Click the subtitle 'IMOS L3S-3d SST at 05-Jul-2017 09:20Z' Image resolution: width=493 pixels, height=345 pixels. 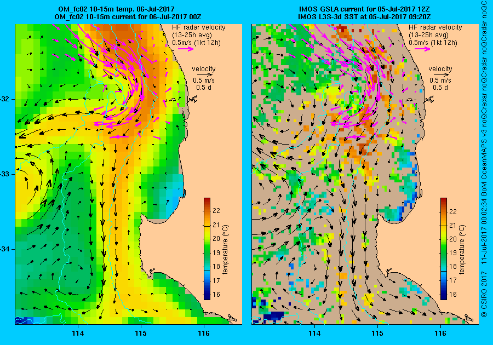[364, 16]
